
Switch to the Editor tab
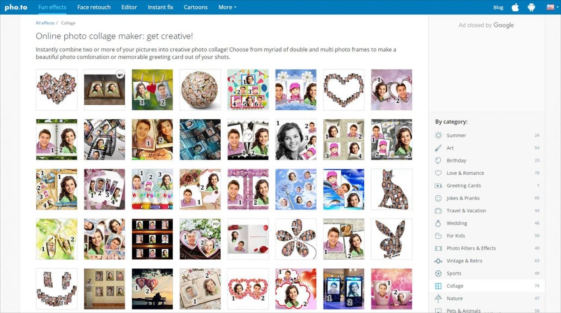point(129,7)
